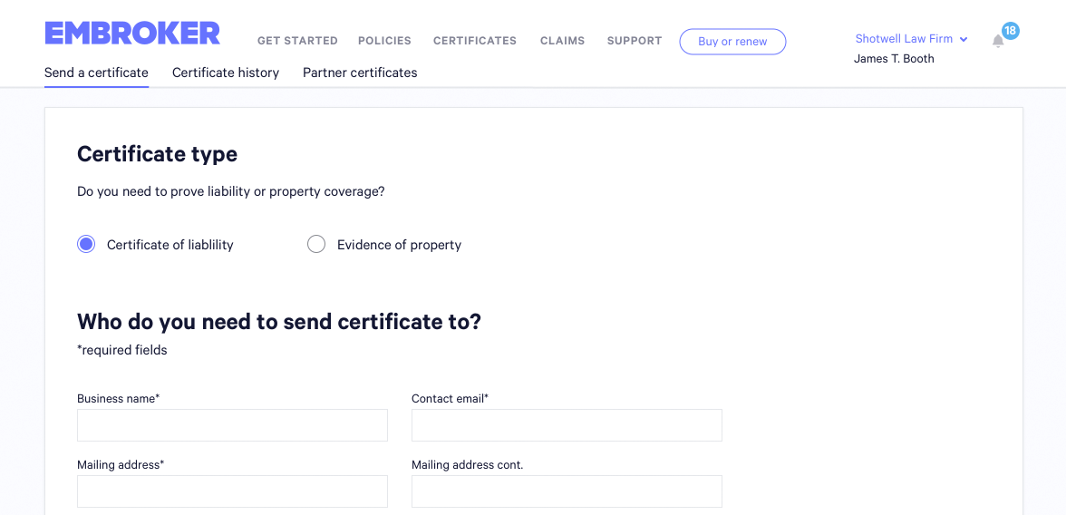Image resolution: width=1066 pixels, height=515 pixels.
Task: Go to the Certificates nav item
Action: [475, 41]
